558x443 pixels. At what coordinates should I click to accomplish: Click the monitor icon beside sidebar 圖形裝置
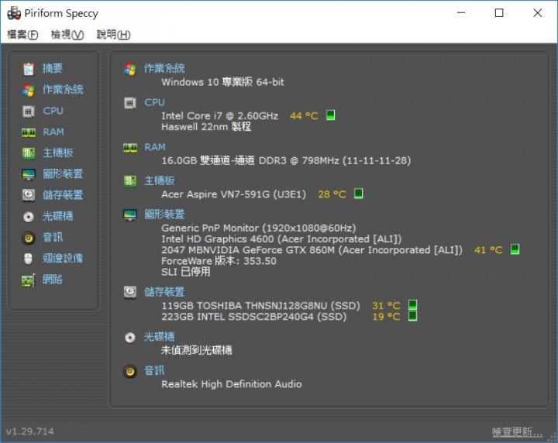pyautogui.click(x=29, y=174)
